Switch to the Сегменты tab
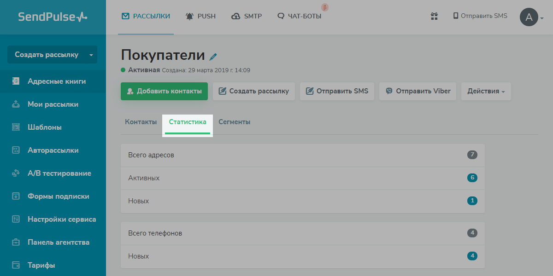The height and width of the screenshot is (276, 553). (234, 122)
